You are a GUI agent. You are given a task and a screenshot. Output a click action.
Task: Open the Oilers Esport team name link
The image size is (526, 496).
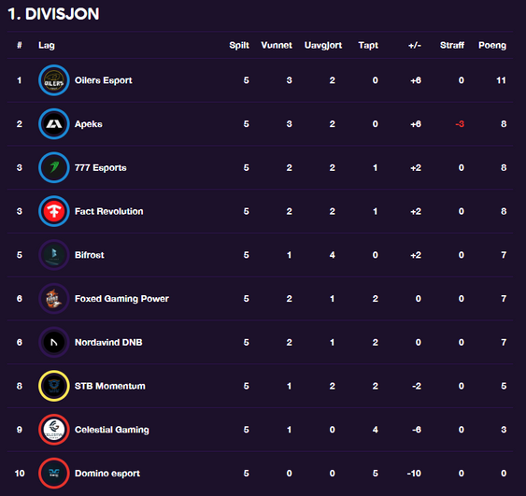[x=104, y=80]
